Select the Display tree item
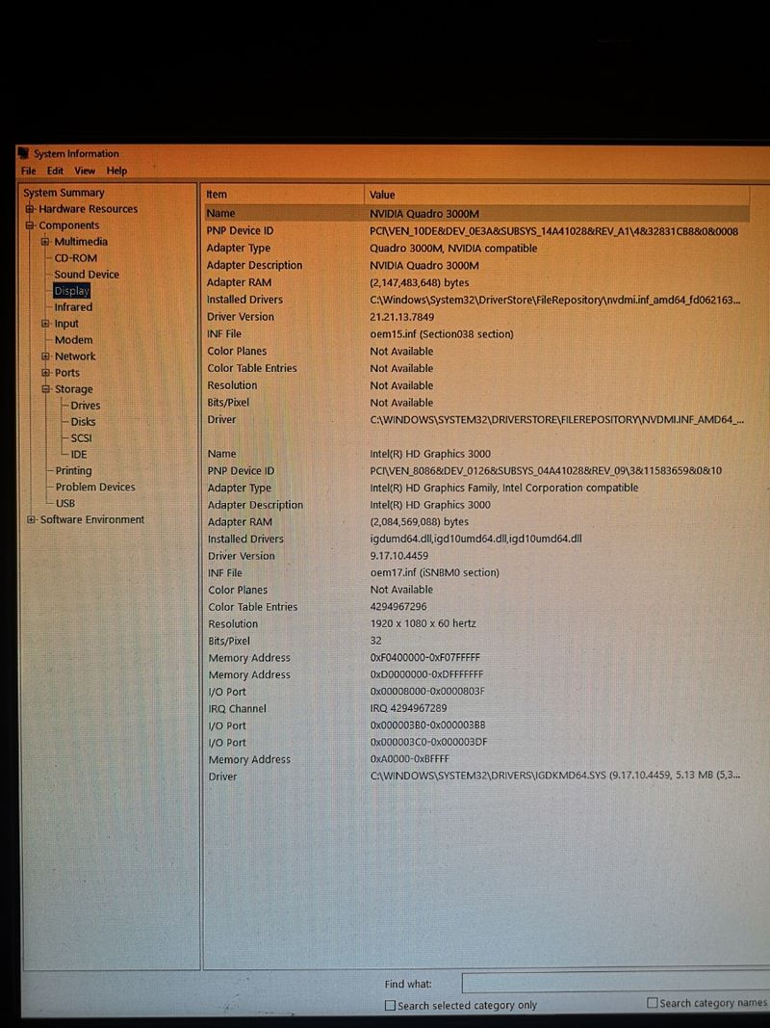The width and height of the screenshot is (770, 1028). (x=71, y=291)
